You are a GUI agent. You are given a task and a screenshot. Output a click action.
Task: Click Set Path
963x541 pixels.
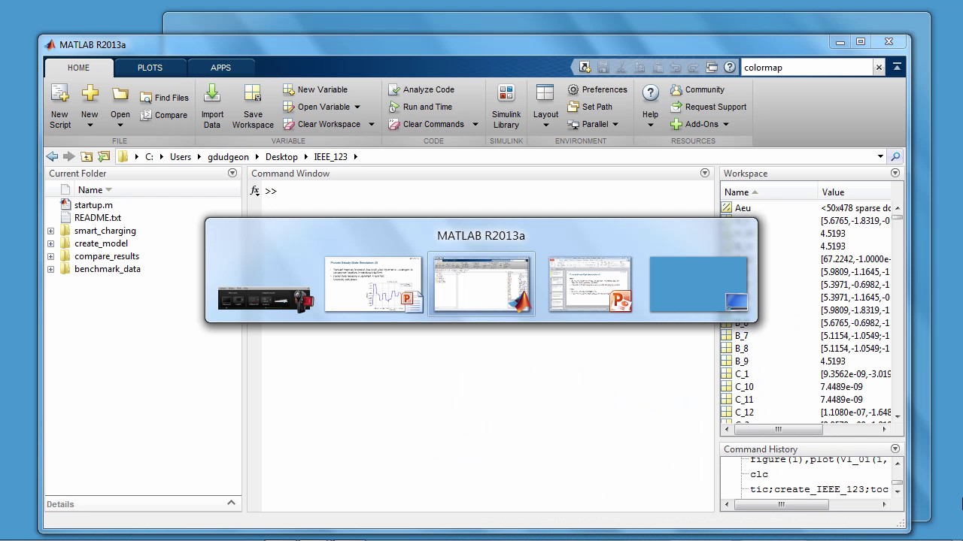click(590, 107)
